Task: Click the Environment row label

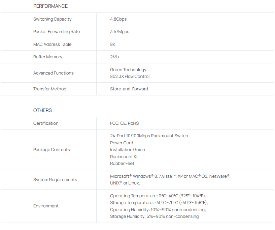Action: coord(46,206)
